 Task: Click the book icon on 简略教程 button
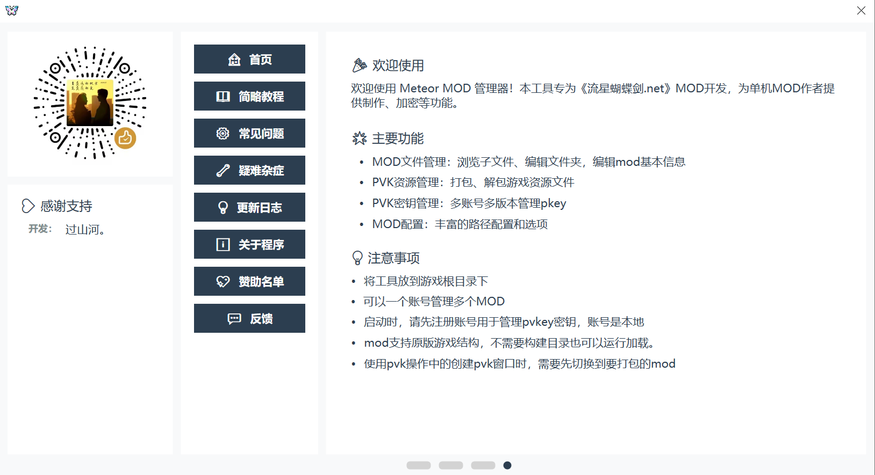click(223, 97)
